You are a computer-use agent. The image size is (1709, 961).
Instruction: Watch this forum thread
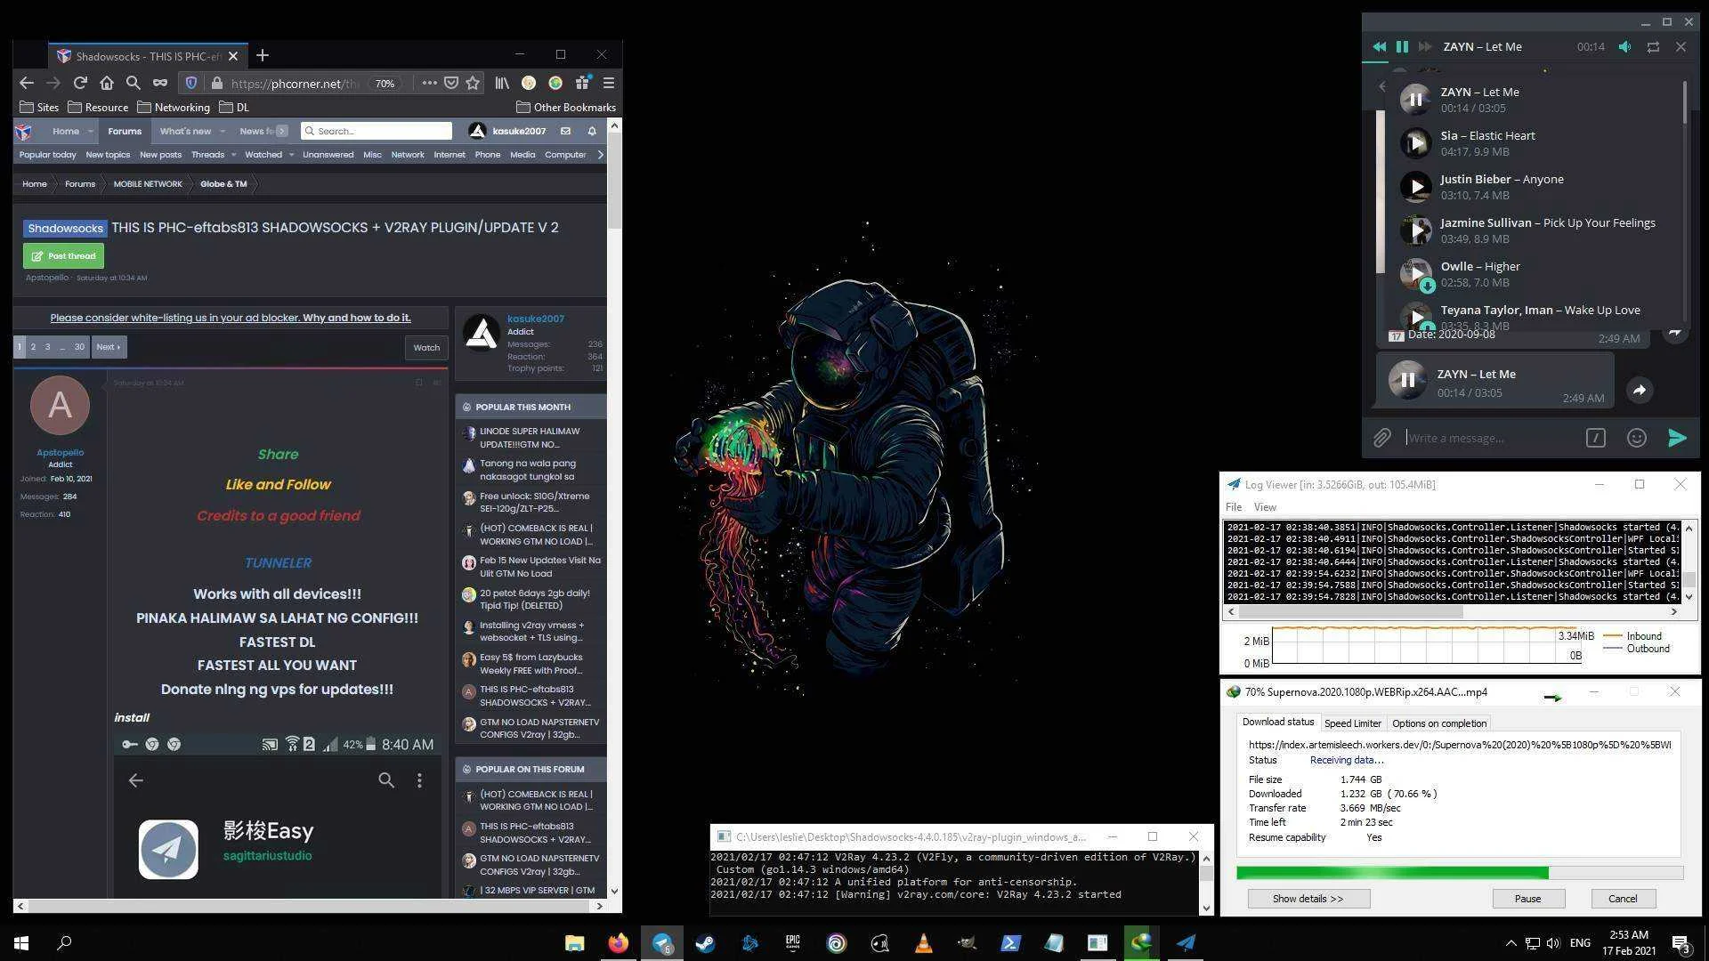[425, 348]
